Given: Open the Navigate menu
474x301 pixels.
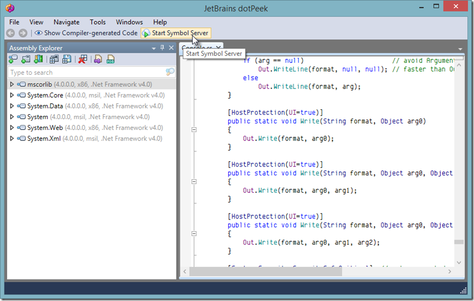Looking at the screenshot, I should tap(66, 22).
